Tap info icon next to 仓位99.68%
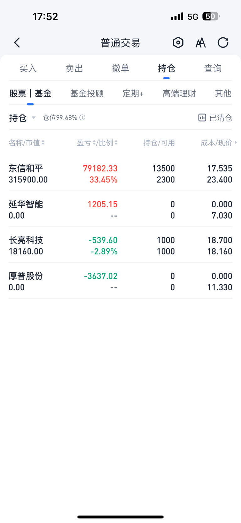 [x=82, y=117]
